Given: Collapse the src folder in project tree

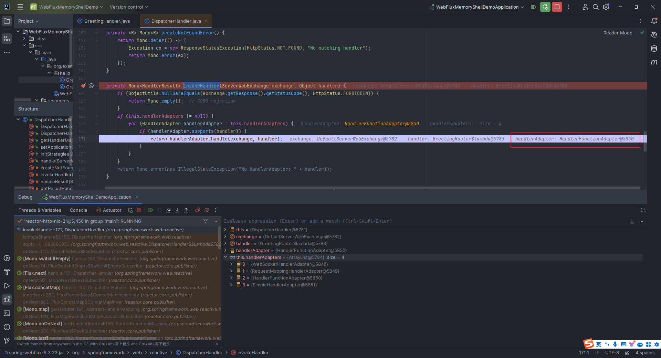Looking at the screenshot, I should (24, 45).
